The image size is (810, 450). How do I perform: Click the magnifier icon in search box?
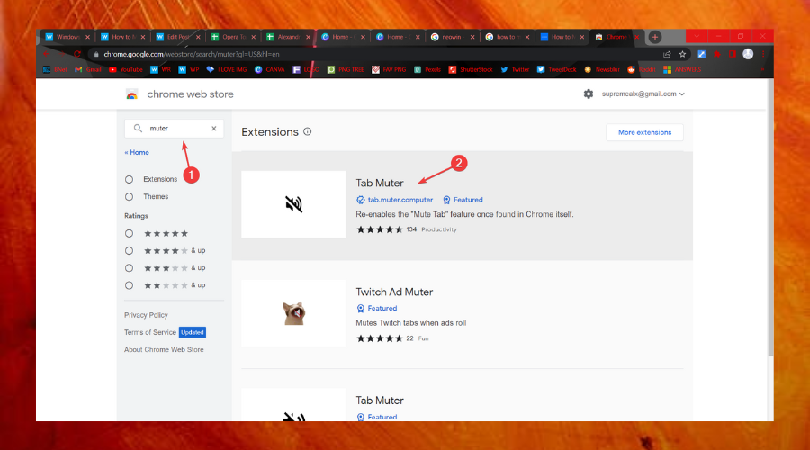[x=138, y=128]
